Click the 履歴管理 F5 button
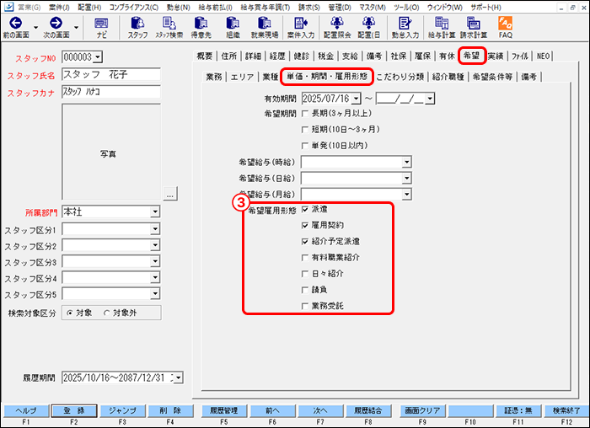 [x=224, y=410]
